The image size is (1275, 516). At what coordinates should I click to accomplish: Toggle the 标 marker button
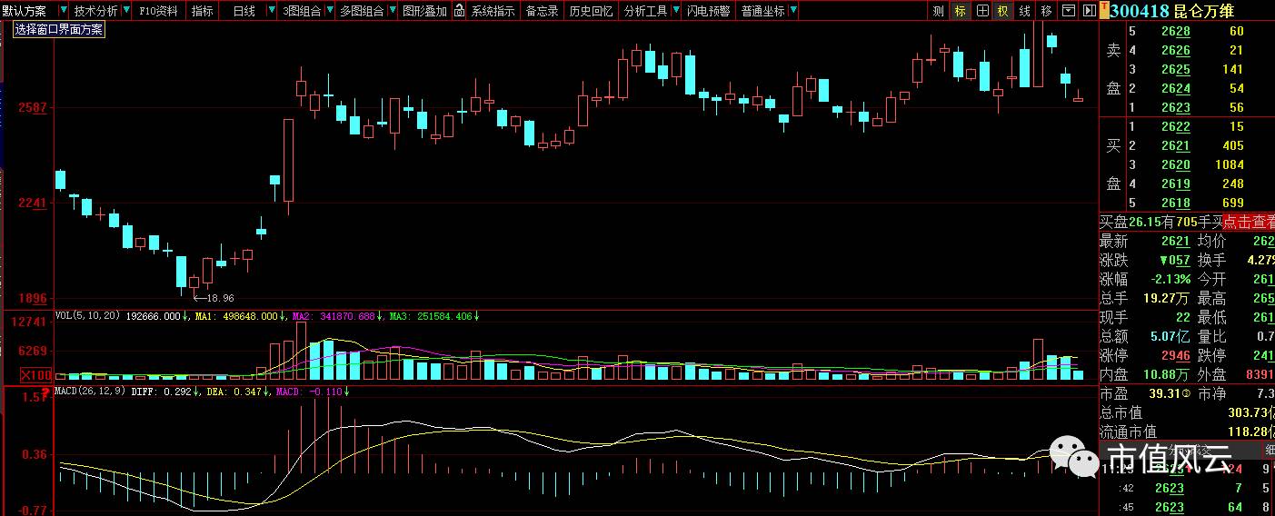[x=961, y=11]
